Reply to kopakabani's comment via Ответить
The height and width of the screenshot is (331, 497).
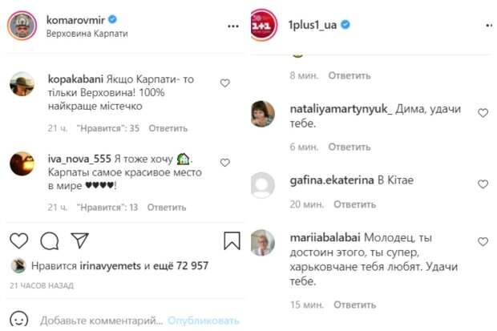[x=168, y=128]
